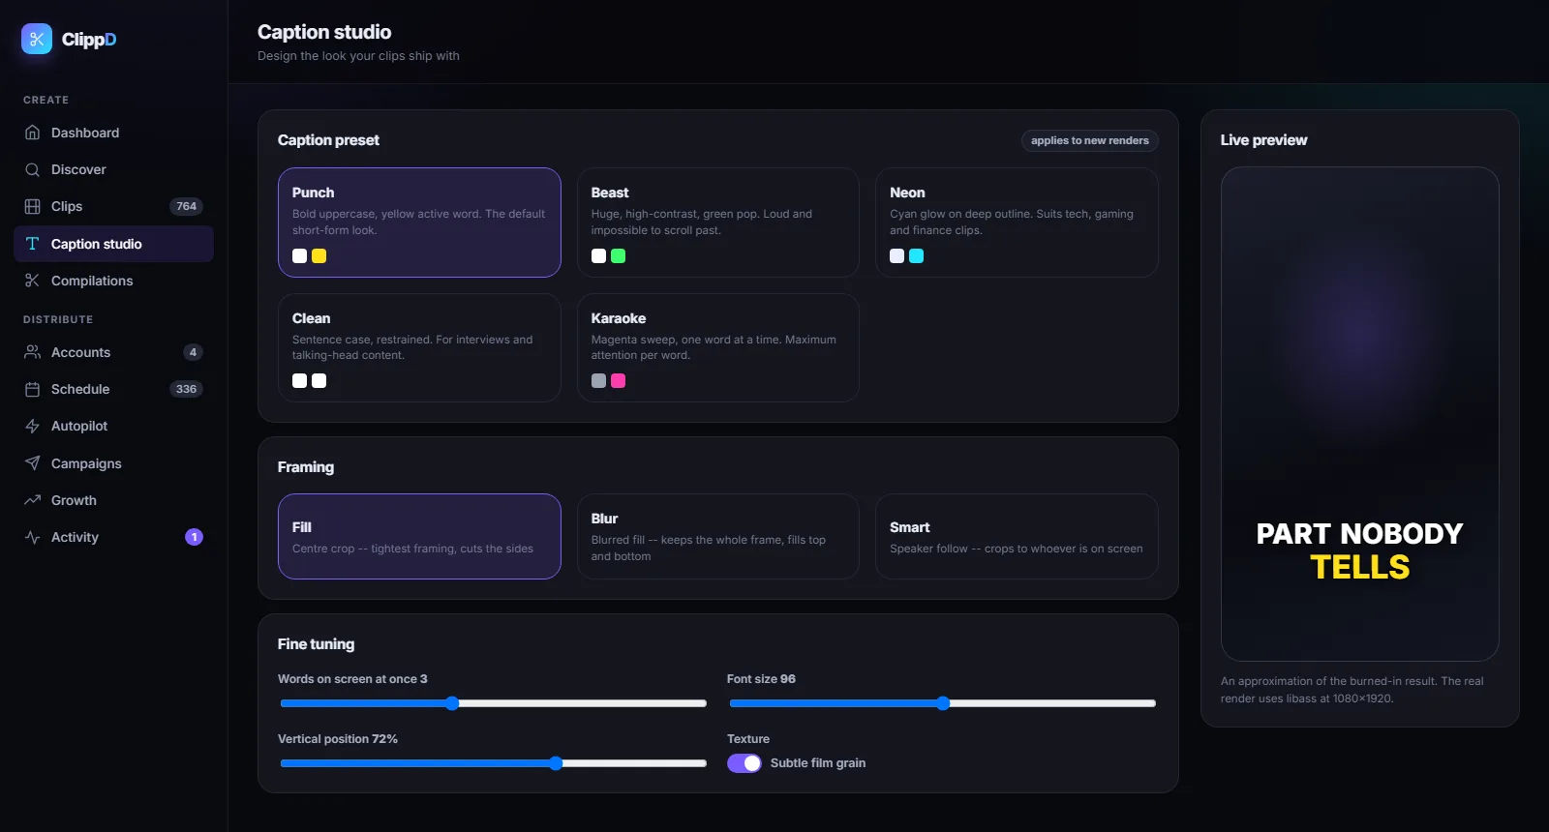Click the magenta swatch on Karaoke preset
This screenshot has height=832, width=1549.
click(x=619, y=381)
